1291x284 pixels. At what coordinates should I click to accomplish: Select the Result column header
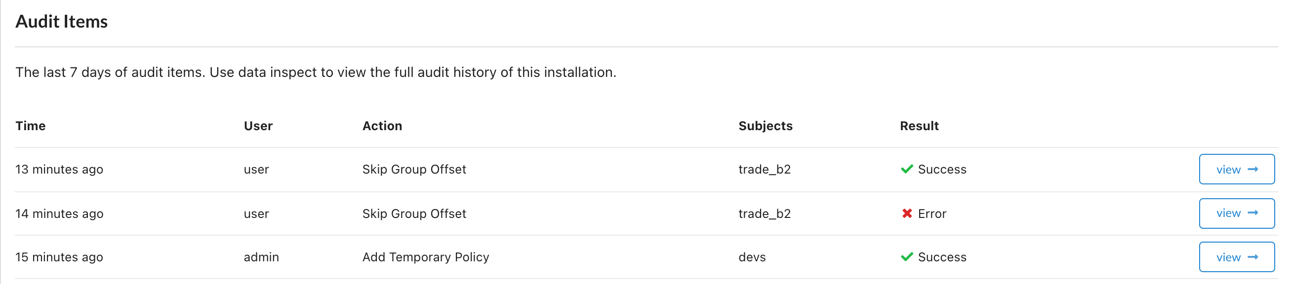coord(919,126)
